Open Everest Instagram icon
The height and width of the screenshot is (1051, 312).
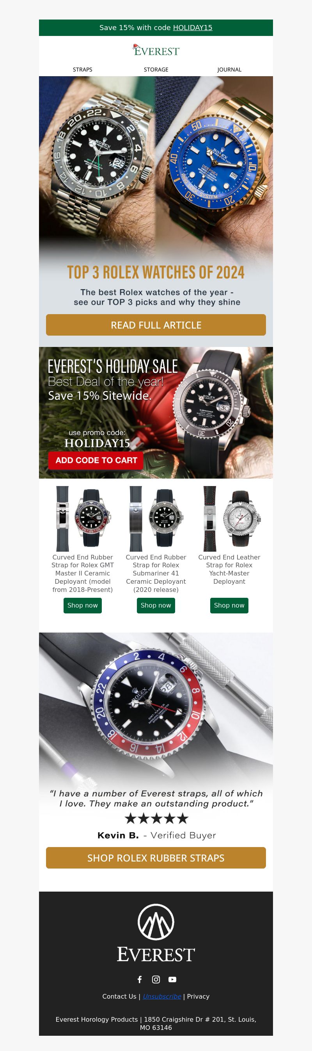point(156,979)
